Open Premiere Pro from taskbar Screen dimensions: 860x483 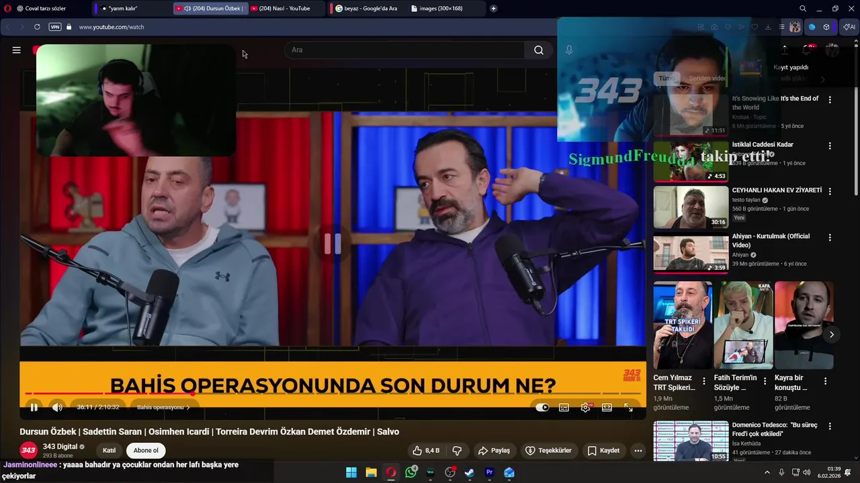(x=489, y=472)
